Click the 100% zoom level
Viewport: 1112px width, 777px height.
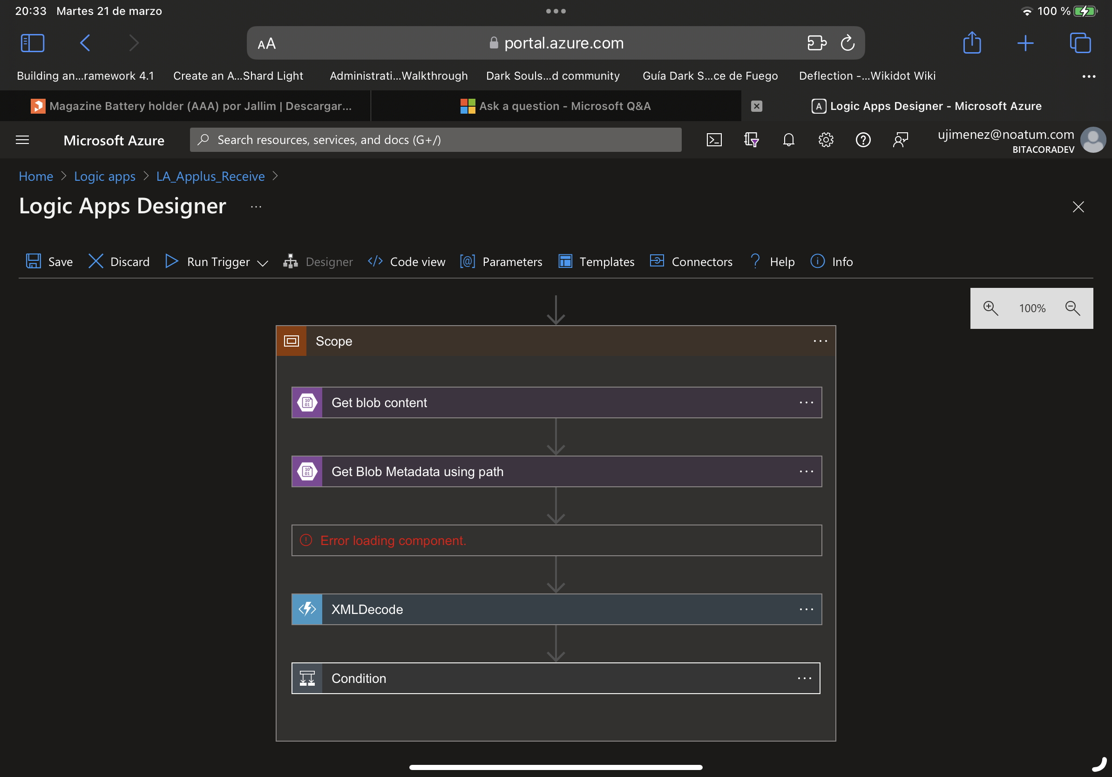[1031, 308]
